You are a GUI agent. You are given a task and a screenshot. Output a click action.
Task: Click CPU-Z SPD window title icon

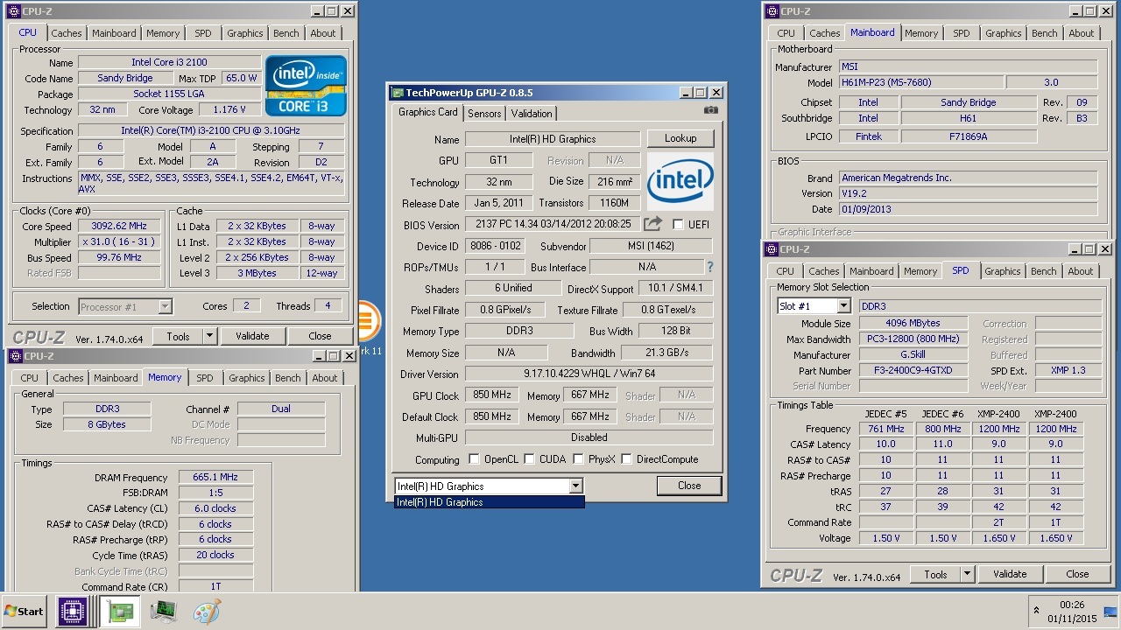pos(772,249)
